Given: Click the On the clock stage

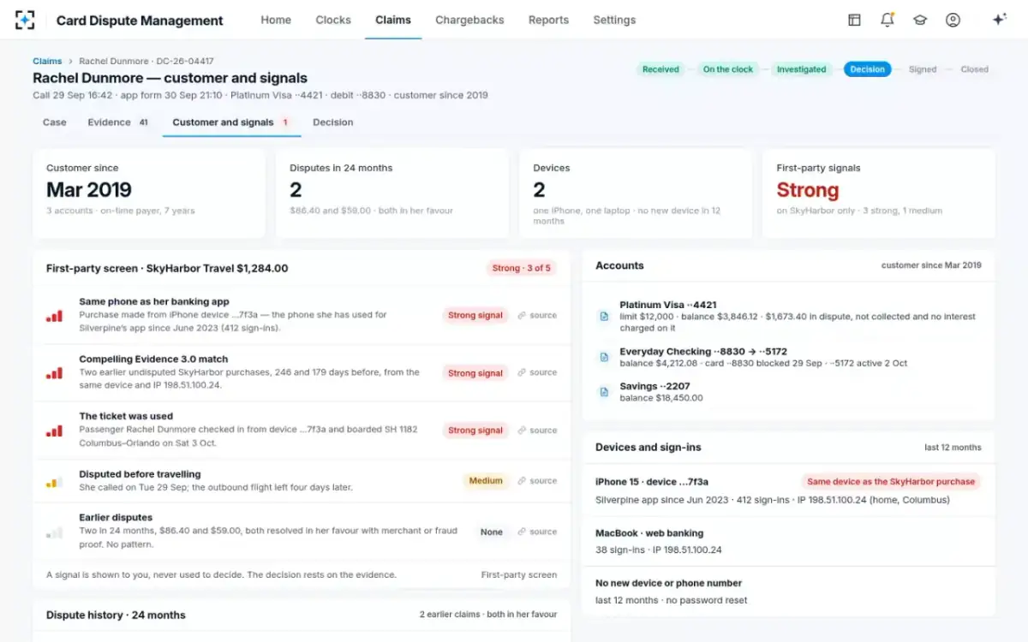Looking at the screenshot, I should [x=728, y=69].
